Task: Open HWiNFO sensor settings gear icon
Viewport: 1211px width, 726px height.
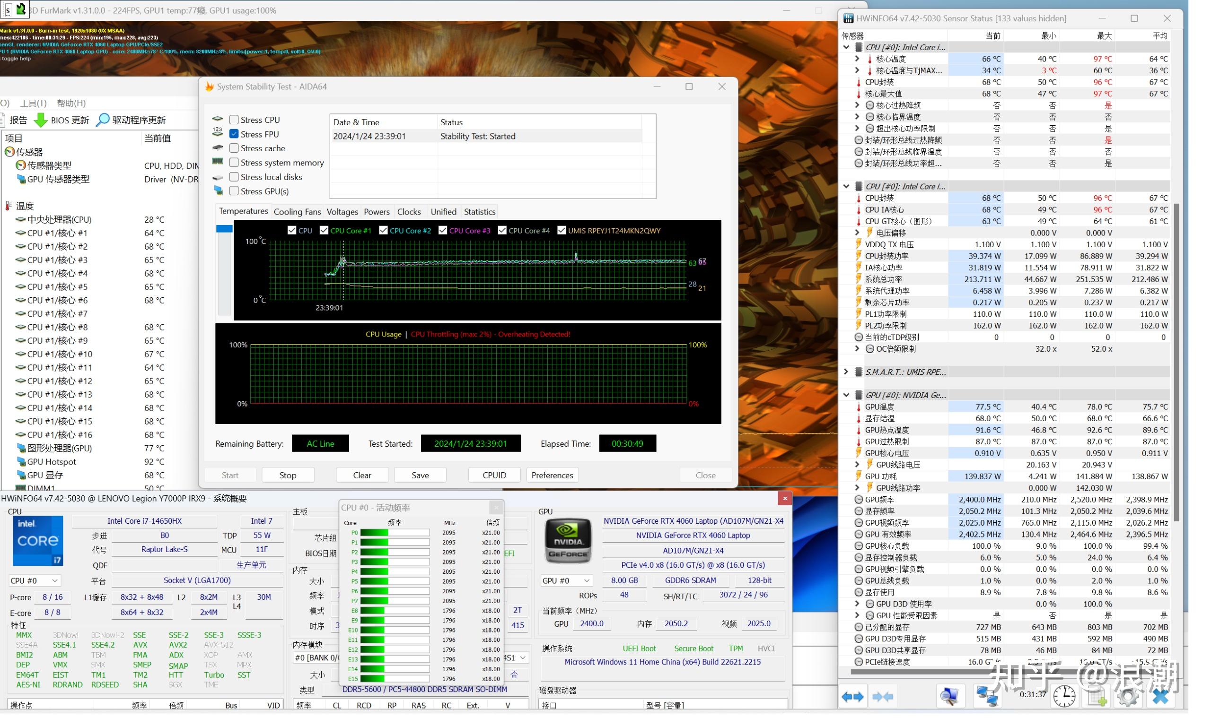Action: (x=1128, y=696)
